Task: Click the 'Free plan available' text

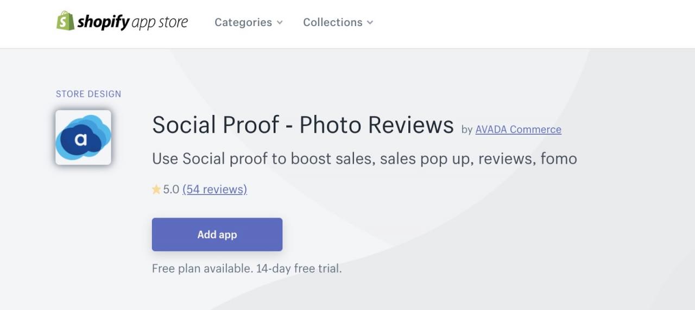Action: point(201,268)
